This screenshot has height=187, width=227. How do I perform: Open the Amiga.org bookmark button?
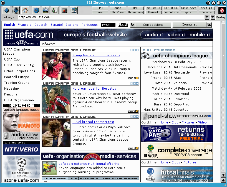136,12
